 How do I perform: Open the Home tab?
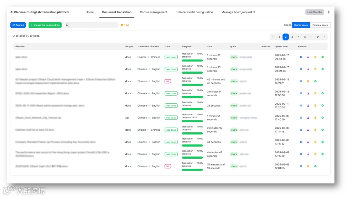tap(90, 12)
